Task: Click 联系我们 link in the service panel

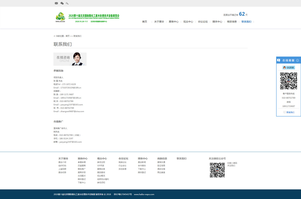Action: pos(290,112)
